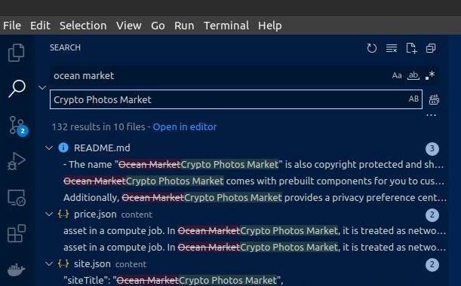Collapse the replace field toggle chevron
This screenshot has width=461, height=286.
click(42, 87)
